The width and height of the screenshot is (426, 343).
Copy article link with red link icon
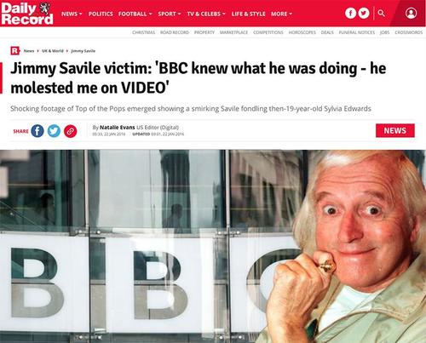71,131
